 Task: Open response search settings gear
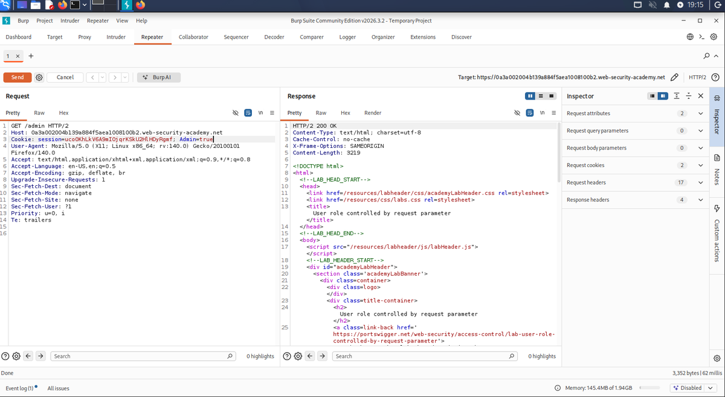pos(298,356)
